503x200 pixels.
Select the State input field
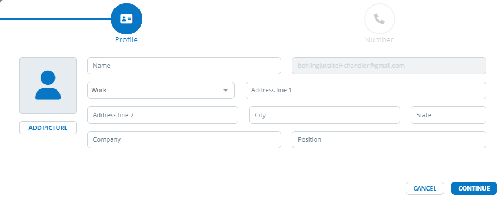[449, 115]
